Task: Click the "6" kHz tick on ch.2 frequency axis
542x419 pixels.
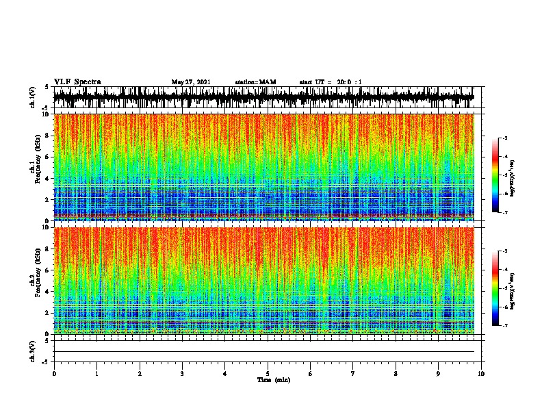Action: pyautogui.click(x=47, y=270)
